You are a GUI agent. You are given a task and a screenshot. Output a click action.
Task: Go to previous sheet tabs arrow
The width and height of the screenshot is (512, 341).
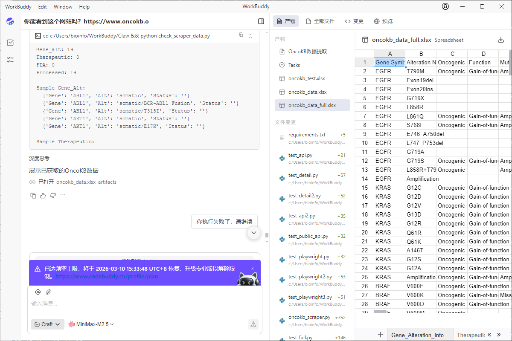tap(489, 335)
